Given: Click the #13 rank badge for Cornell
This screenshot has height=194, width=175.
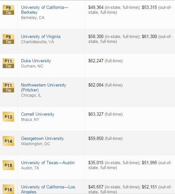Looking at the screenshot, I should click(x=8, y=117).
